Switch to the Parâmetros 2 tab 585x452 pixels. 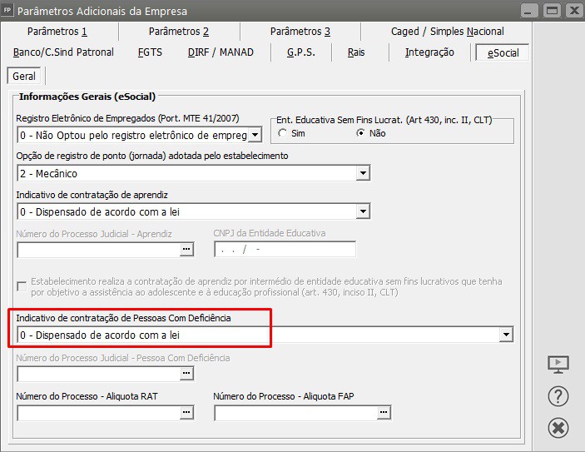pos(179,32)
